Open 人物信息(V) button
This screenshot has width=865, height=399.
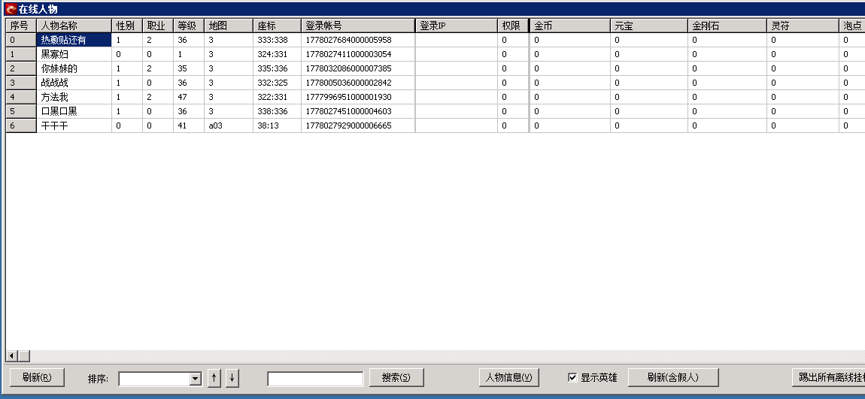tap(508, 377)
